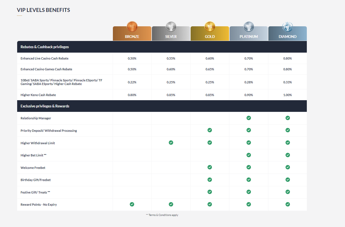Click the 10Bet/SABA Sports cash rebate row label
This screenshot has width=345, height=227.
[61, 82]
